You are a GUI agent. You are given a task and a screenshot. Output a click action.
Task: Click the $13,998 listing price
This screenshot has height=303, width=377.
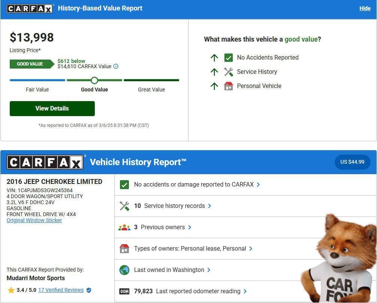[32, 37]
